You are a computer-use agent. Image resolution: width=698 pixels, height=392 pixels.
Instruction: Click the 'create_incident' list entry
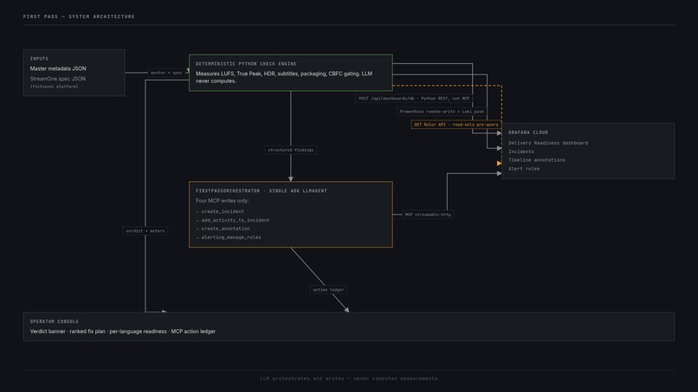click(x=223, y=212)
